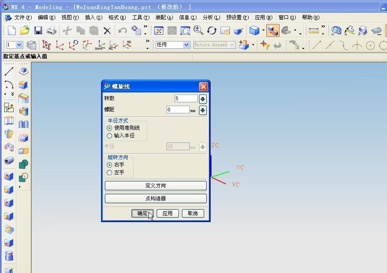Image resolution: width=387 pixels, height=273 pixels.
Task: Switch rotation direction to 左手
Action: click(110, 172)
